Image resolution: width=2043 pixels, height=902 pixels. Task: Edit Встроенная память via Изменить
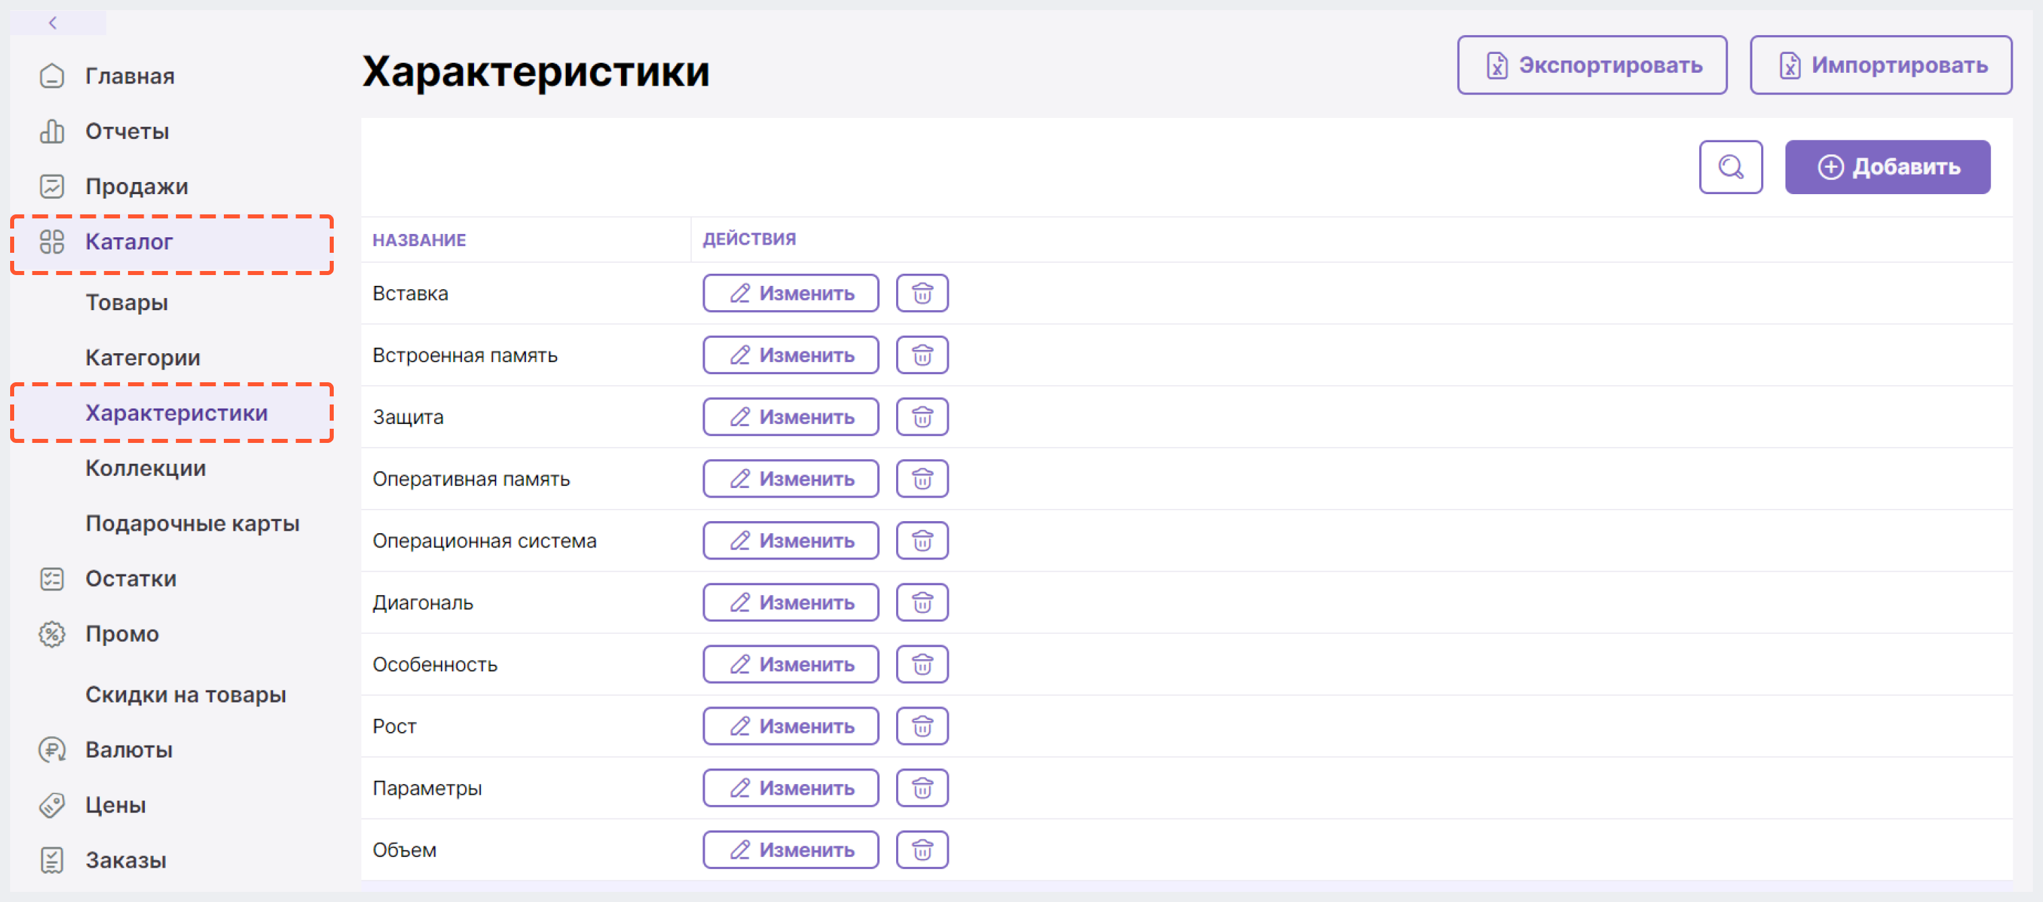(x=790, y=355)
